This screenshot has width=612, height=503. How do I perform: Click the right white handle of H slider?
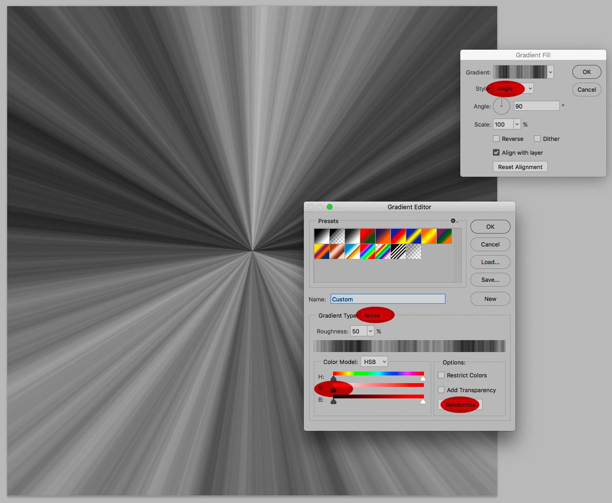point(423,379)
